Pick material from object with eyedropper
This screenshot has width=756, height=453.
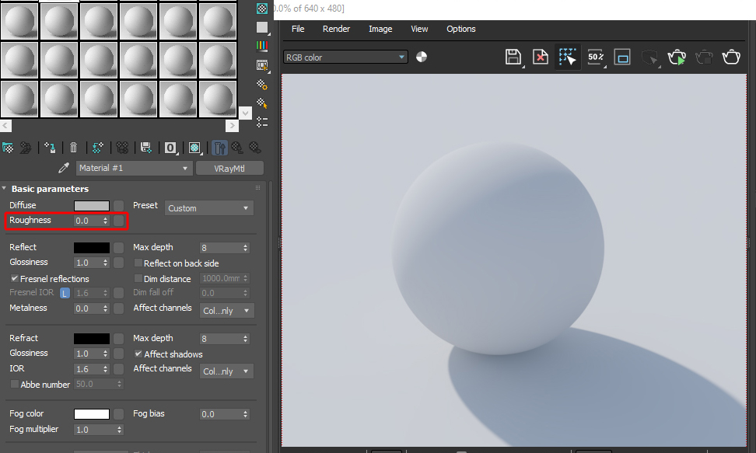pyautogui.click(x=63, y=168)
